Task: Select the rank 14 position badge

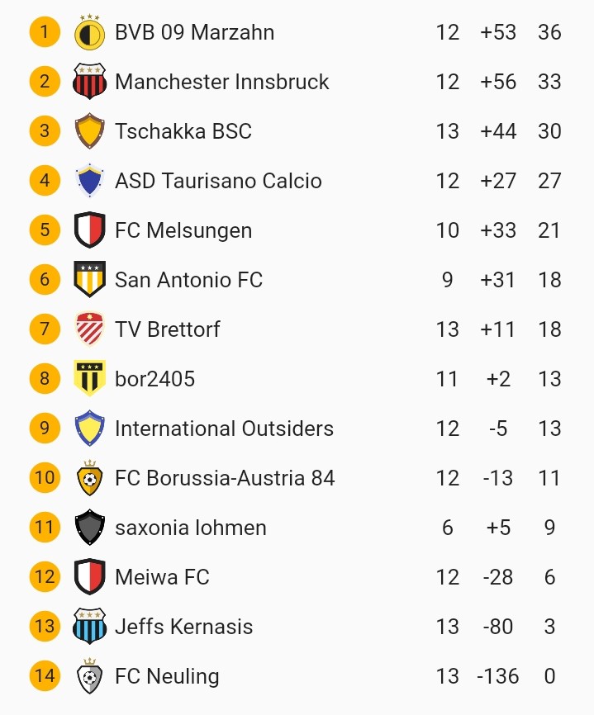Action: (x=45, y=676)
